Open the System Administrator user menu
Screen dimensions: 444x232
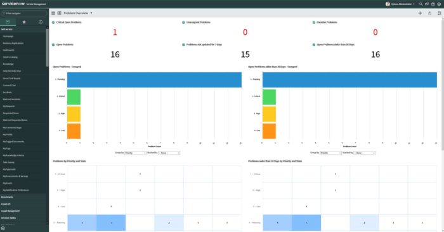403,4
